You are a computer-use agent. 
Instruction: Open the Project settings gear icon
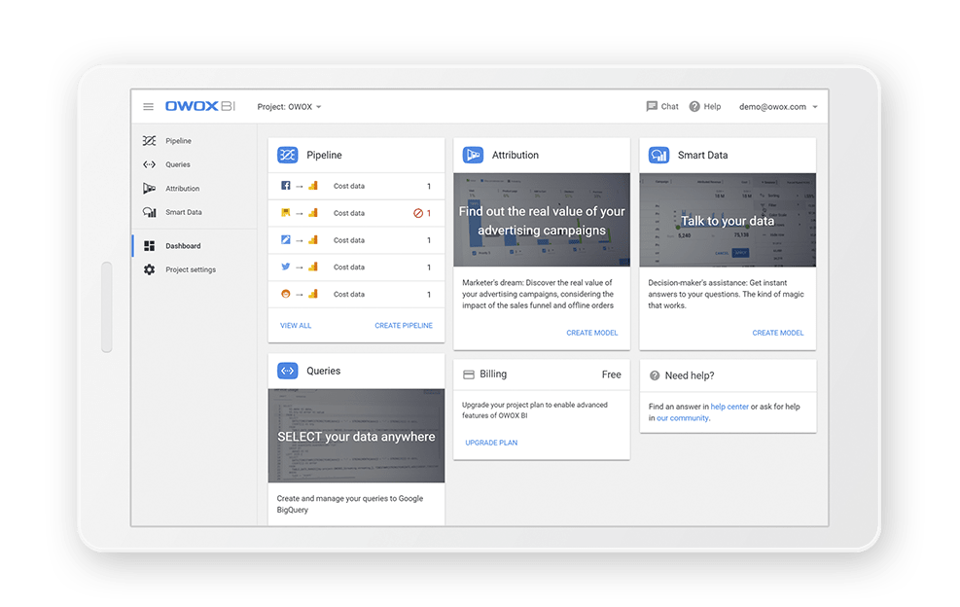coord(148,269)
